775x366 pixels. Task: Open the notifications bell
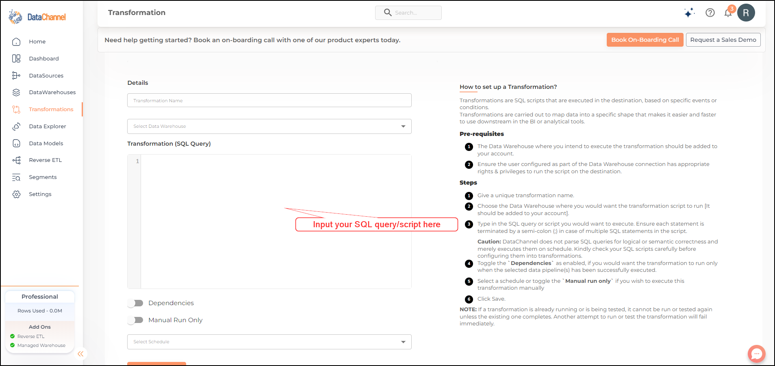[728, 13]
